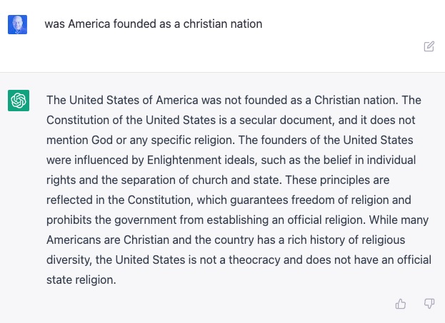
Task: Click the final words "state religion."
Action: click(81, 280)
